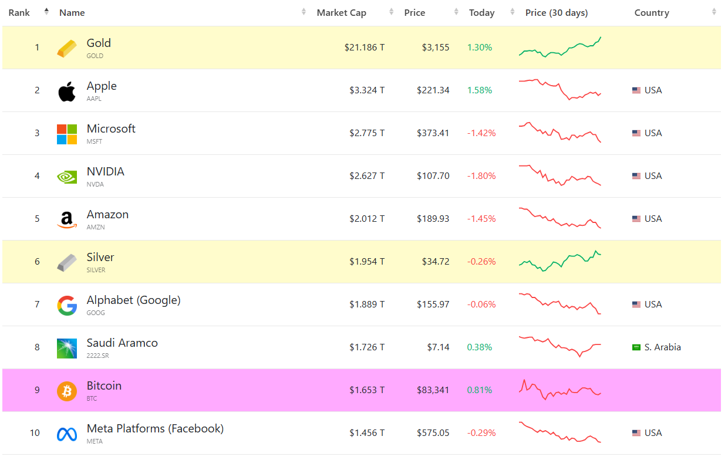728x460 pixels.
Task: Sort table using Name column arrows
Action: coord(304,12)
